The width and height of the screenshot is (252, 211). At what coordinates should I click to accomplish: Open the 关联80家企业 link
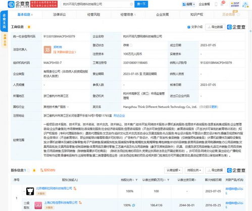[x=65, y=52]
